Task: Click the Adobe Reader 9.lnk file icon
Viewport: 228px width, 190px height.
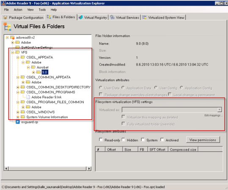Action: click(28, 97)
